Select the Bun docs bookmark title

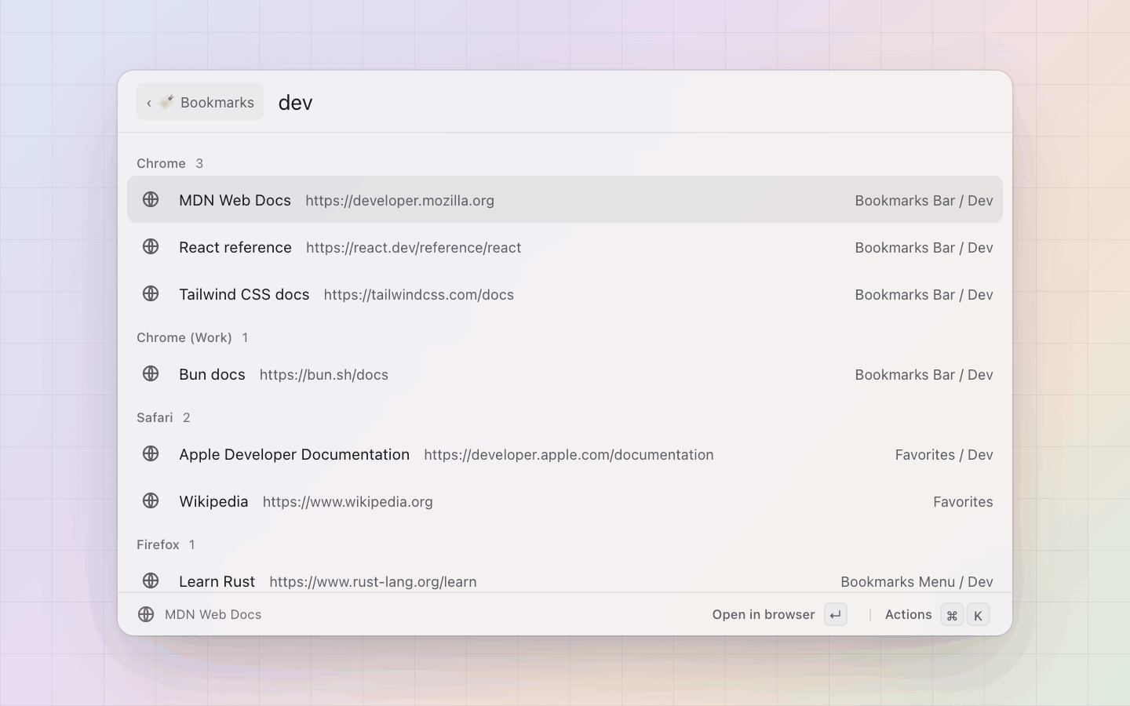click(212, 374)
